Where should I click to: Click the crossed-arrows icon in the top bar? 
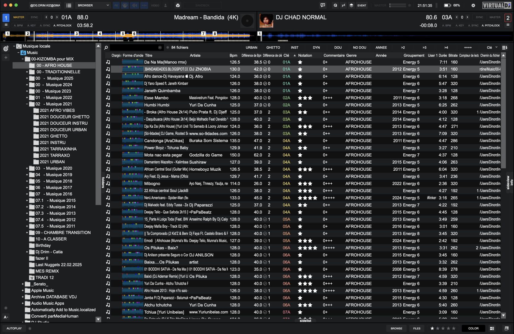pyautogui.click(x=343, y=5)
